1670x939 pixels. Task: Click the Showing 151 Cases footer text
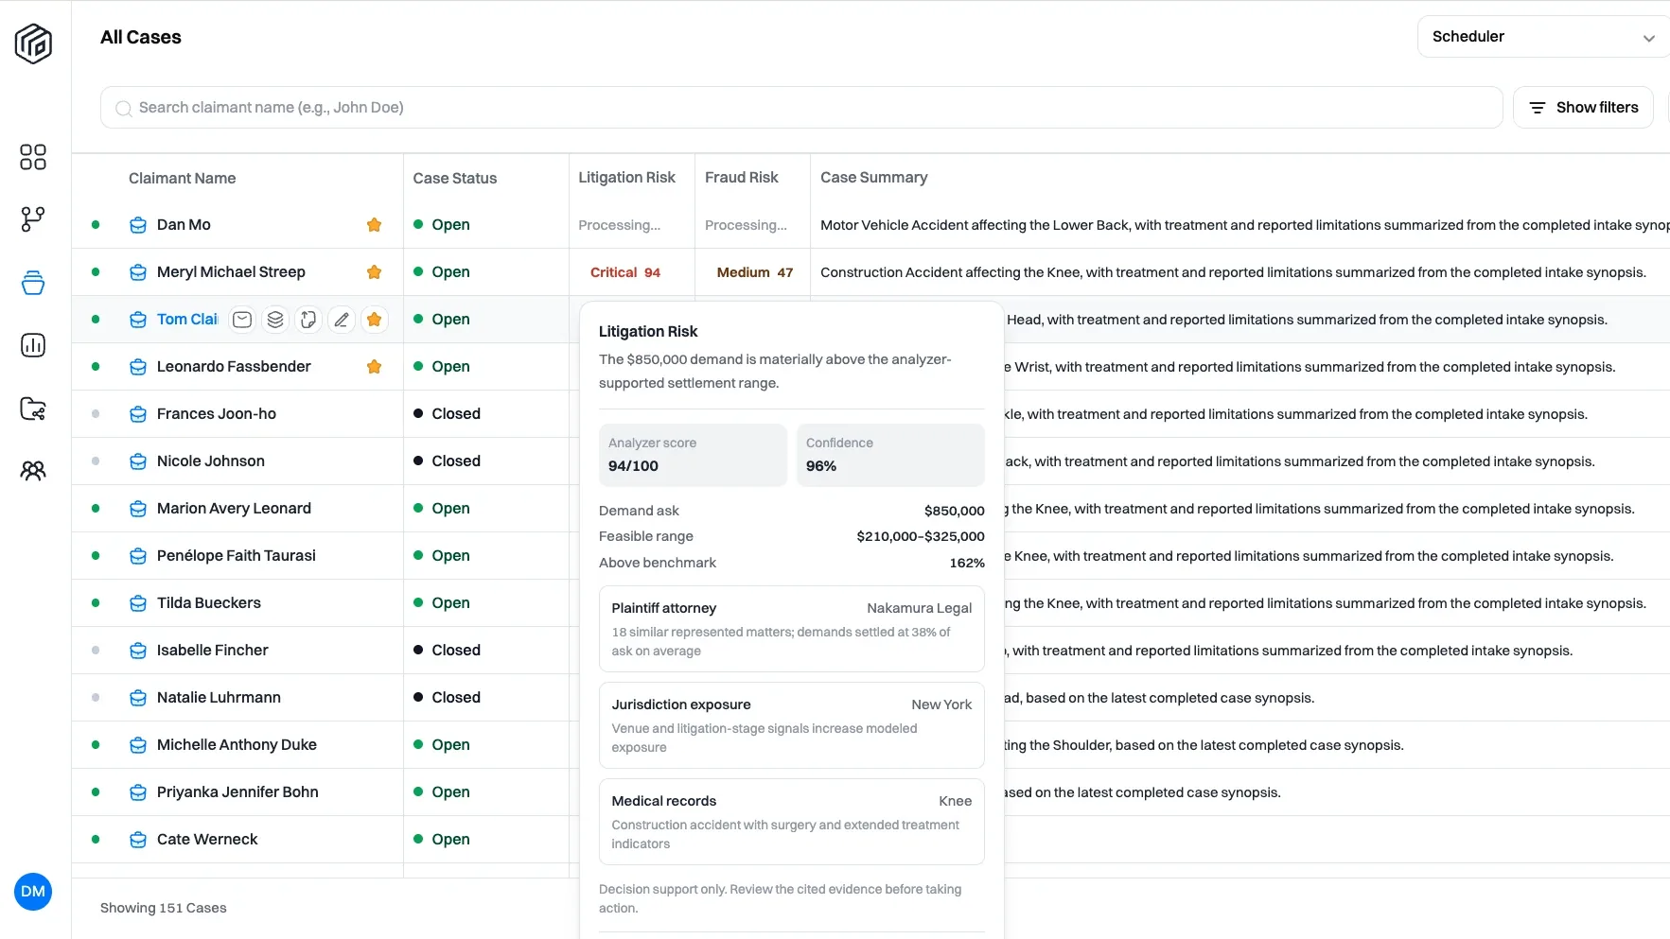point(164,908)
